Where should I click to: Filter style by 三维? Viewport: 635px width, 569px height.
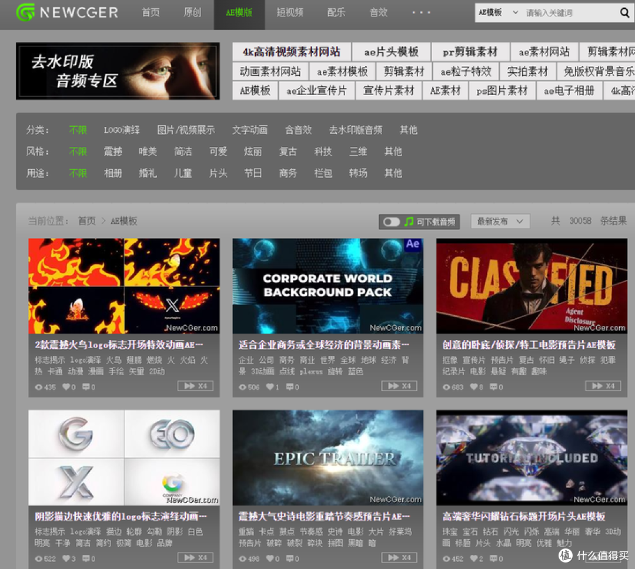[358, 151]
